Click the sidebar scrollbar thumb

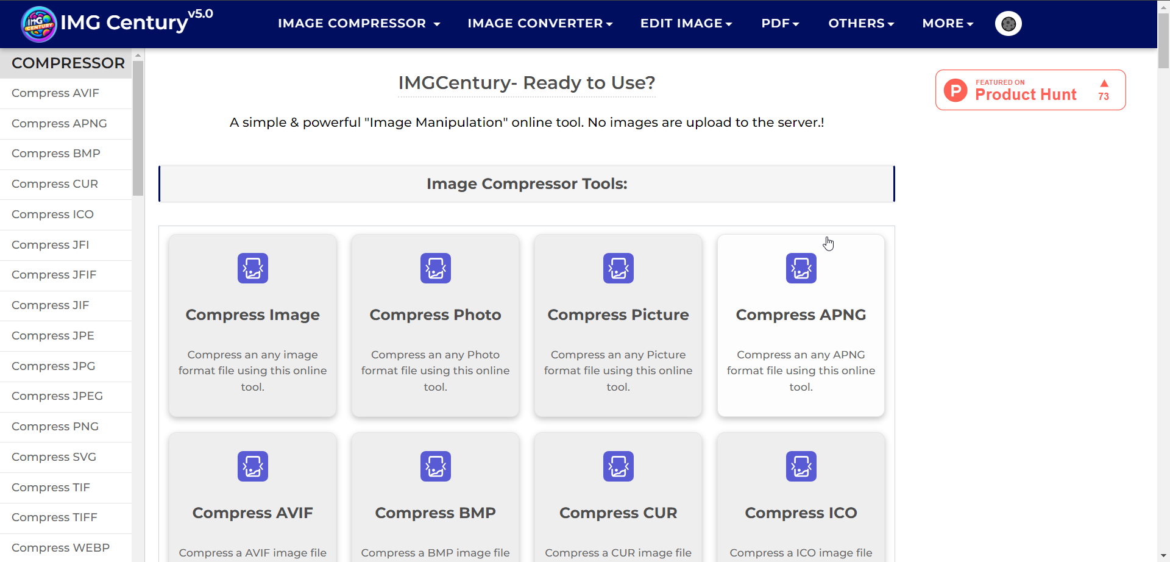pyautogui.click(x=138, y=128)
